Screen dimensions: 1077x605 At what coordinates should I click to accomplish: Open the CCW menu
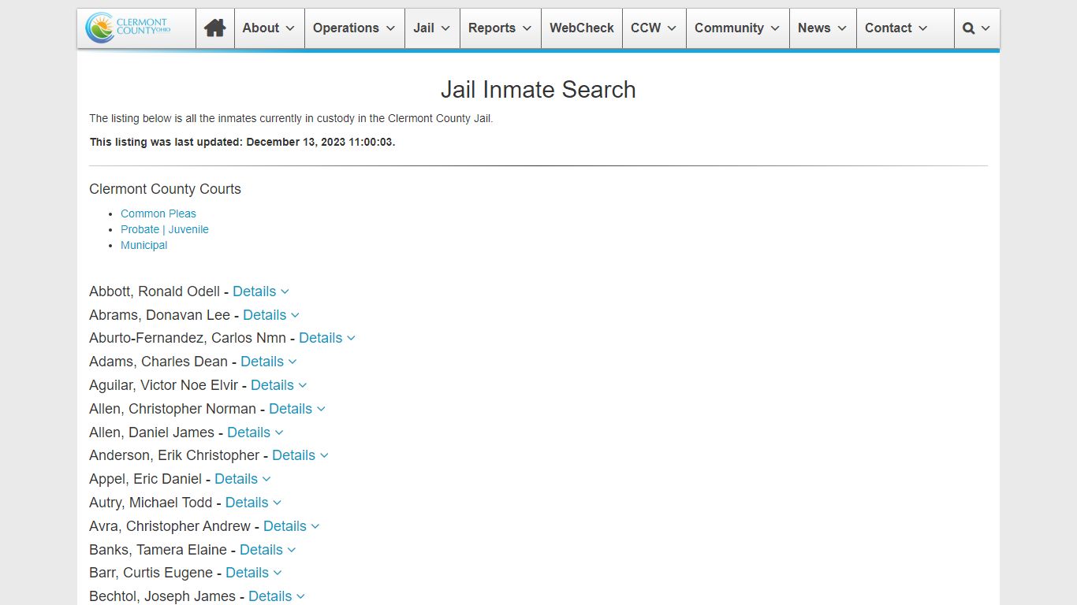pos(654,28)
